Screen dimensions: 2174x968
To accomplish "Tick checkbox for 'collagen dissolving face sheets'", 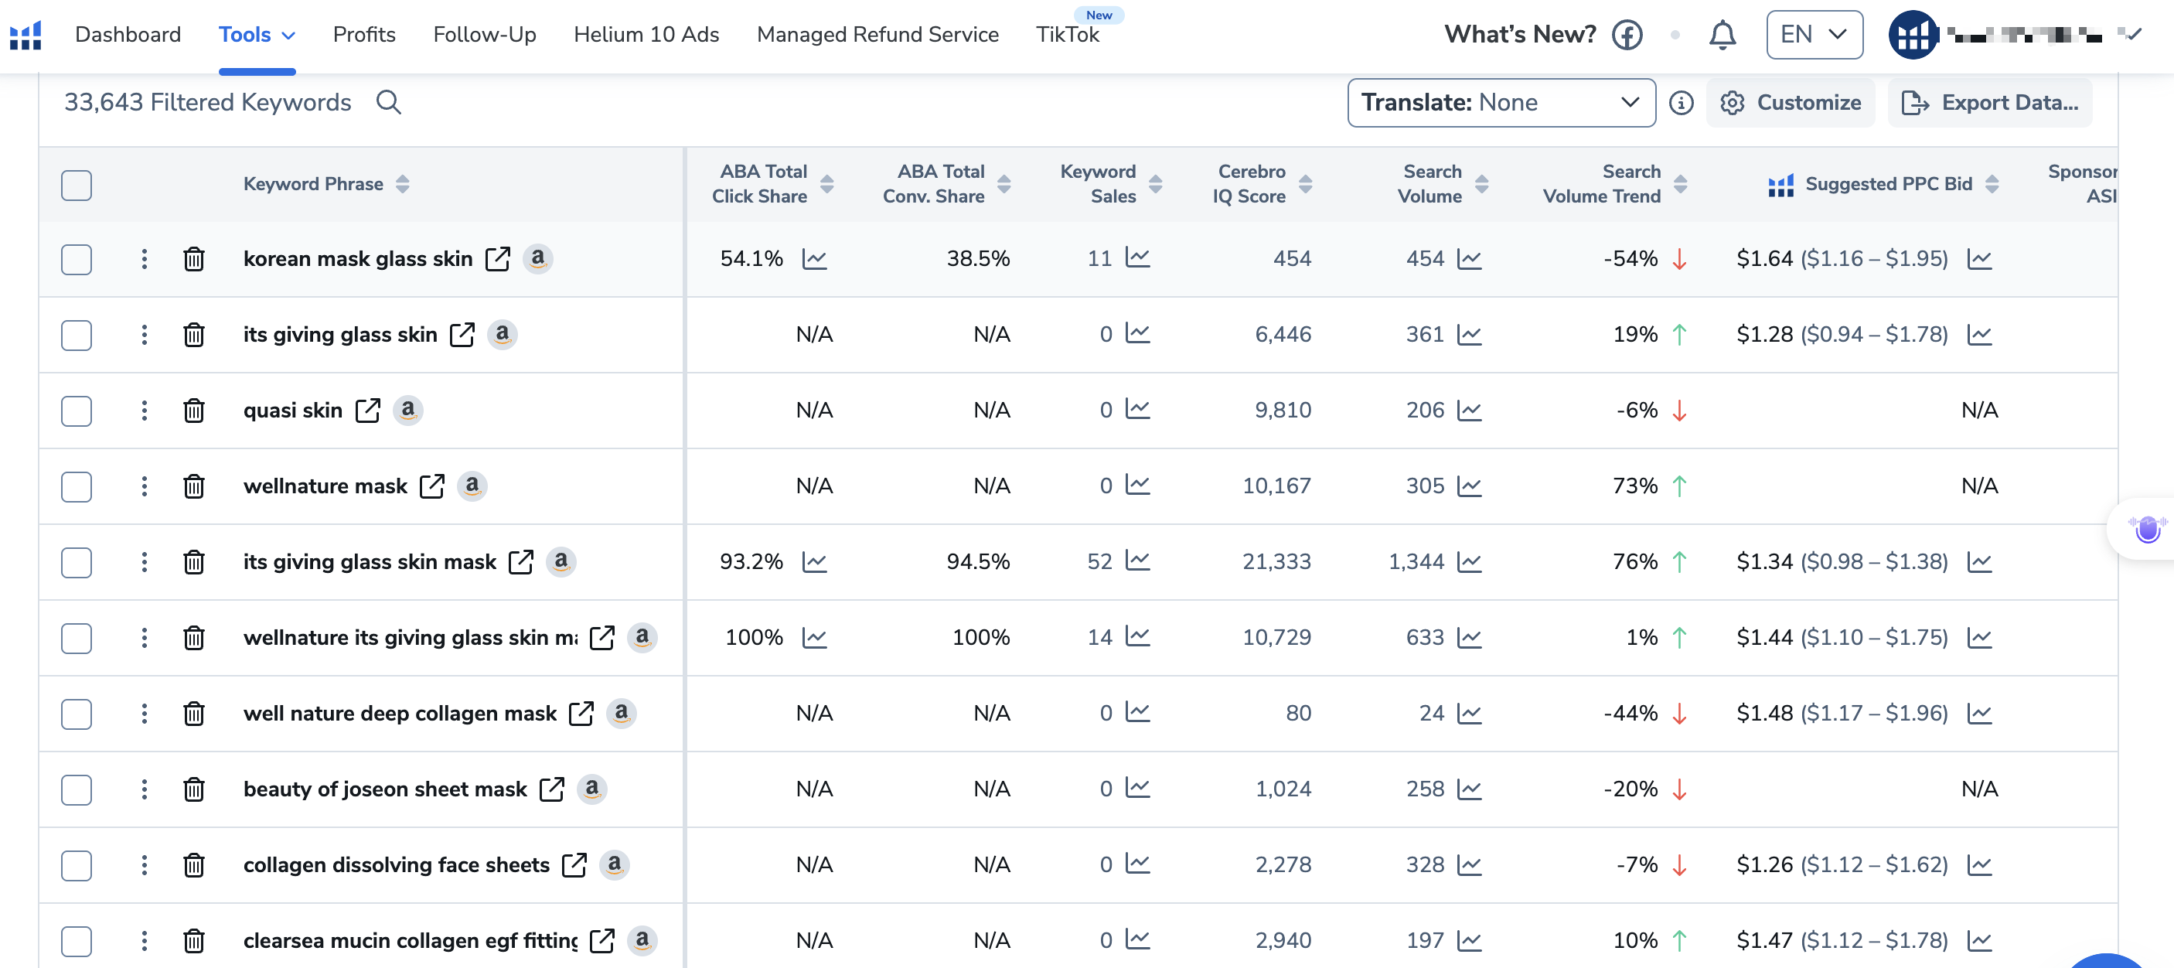I will (x=76, y=865).
